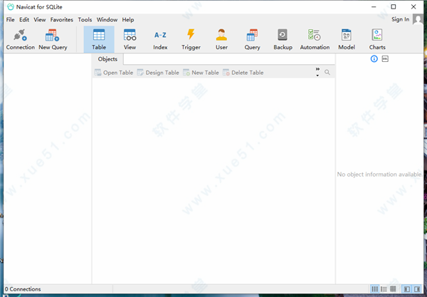Image resolution: width=427 pixels, height=297 pixels.
Task: Open the Favorites menu
Action: point(61,20)
